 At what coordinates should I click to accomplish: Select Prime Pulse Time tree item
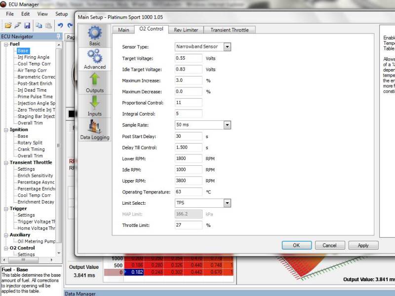(x=35, y=97)
